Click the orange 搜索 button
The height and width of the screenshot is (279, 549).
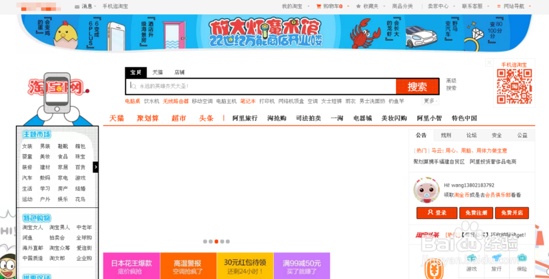(x=417, y=87)
